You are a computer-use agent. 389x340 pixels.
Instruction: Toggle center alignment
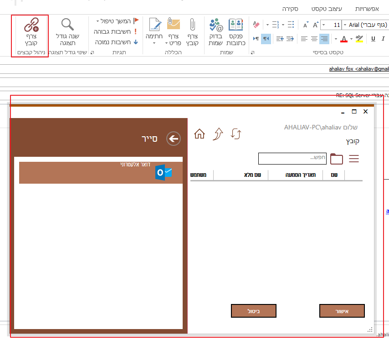click(314, 39)
